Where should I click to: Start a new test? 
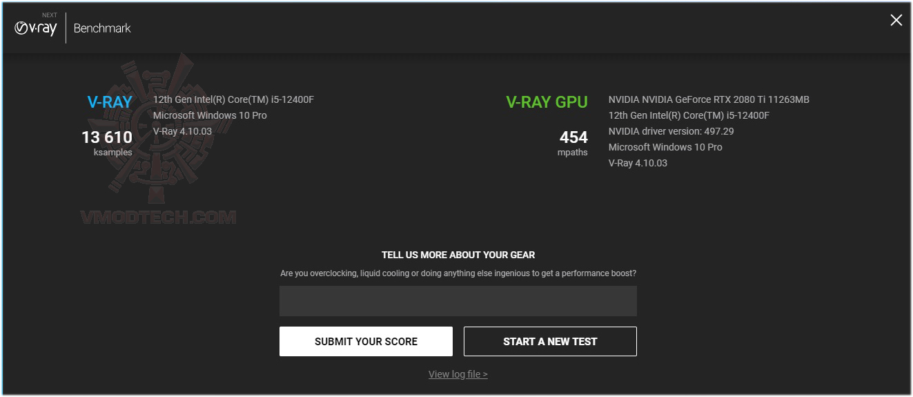(550, 341)
